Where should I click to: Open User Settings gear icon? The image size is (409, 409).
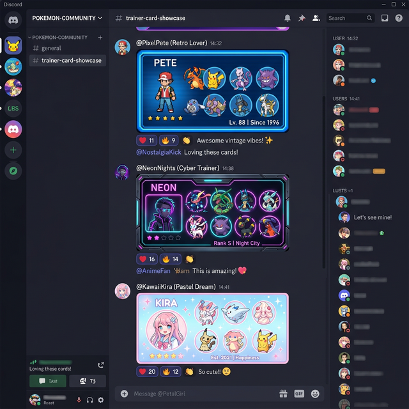[x=101, y=400]
